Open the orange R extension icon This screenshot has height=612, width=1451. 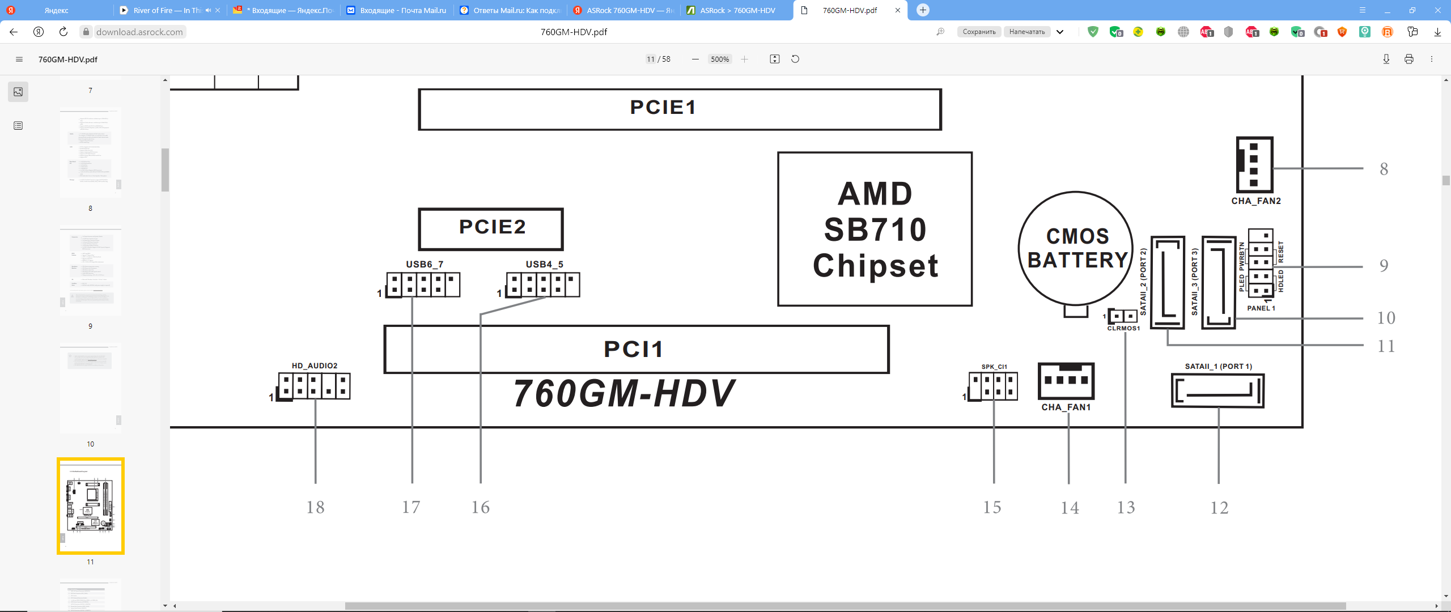(1388, 32)
